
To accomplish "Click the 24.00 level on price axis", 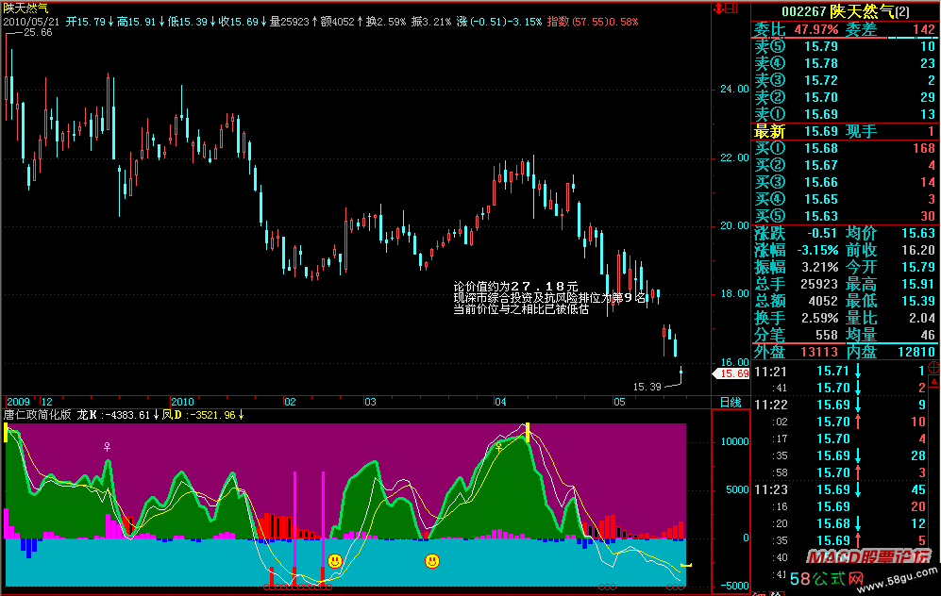I will click(x=734, y=90).
